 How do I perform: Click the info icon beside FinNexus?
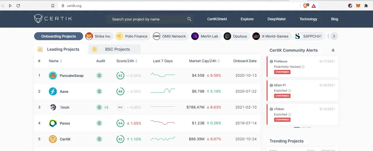(x=271, y=61)
